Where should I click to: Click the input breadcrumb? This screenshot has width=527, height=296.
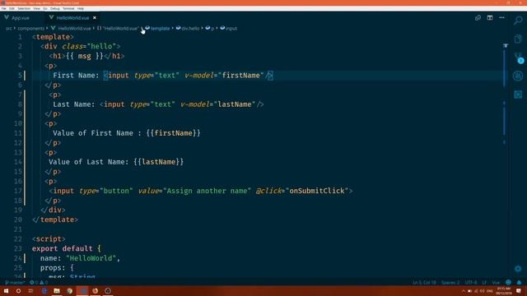pos(229,29)
